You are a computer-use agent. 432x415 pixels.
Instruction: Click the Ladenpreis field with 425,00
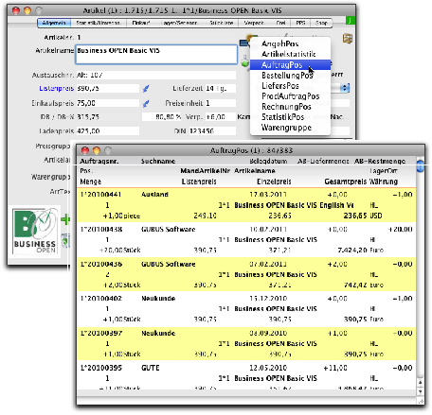tap(107, 130)
